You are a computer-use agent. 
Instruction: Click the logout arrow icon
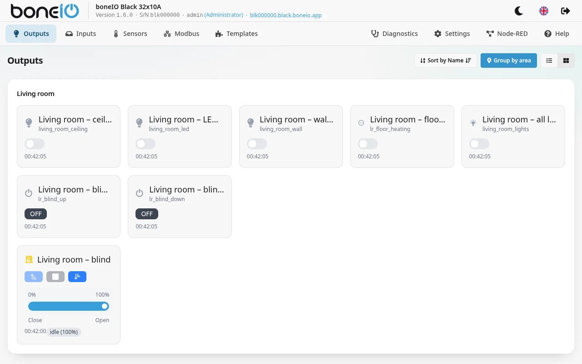(565, 11)
